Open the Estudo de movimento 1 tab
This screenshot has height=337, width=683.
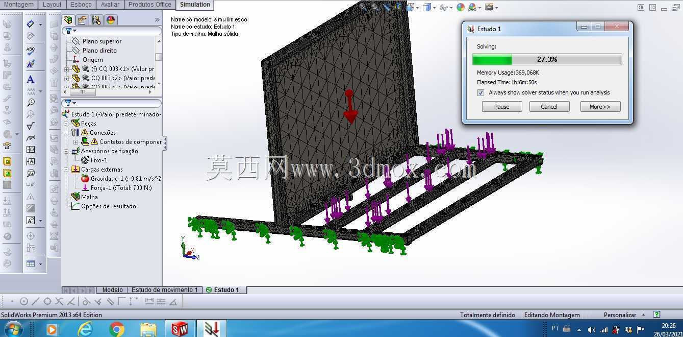[x=164, y=290]
